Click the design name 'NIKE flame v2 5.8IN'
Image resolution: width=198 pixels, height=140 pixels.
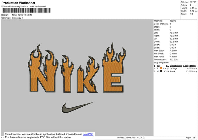pyautogui.click(x=22, y=15)
